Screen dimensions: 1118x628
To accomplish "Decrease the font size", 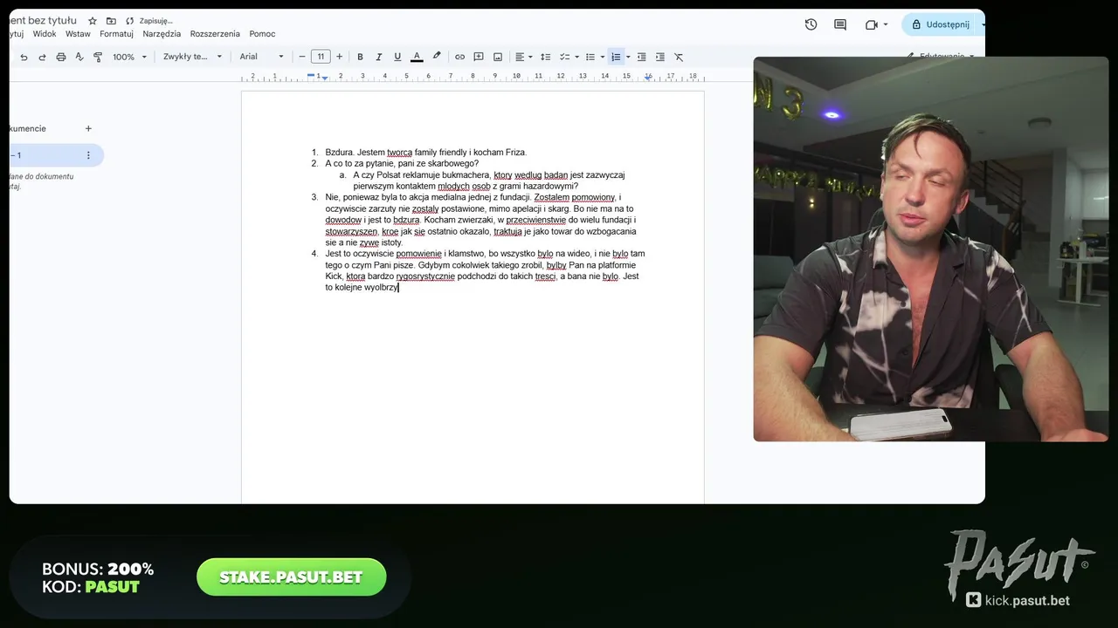I will coord(302,57).
